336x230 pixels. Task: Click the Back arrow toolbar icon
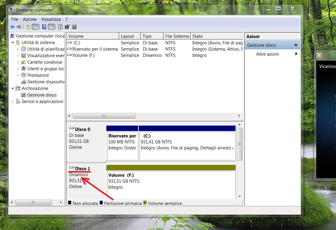(12, 27)
